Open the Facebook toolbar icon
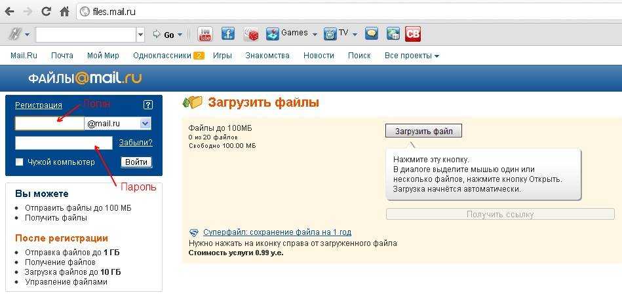This screenshot has height=301, width=622. [x=228, y=34]
